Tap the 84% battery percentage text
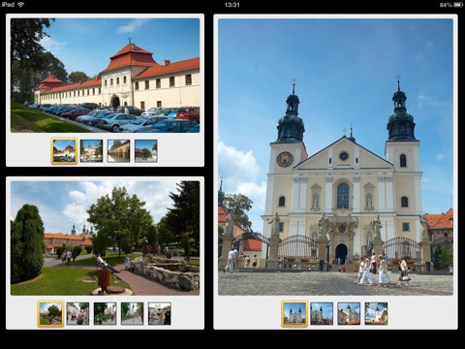The image size is (465, 349). pyautogui.click(x=446, y=5)
